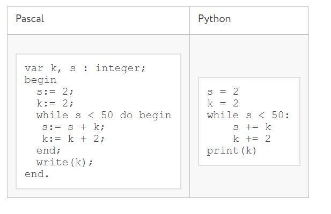Click the 'print(k)' Python statement

pos(232,151)
